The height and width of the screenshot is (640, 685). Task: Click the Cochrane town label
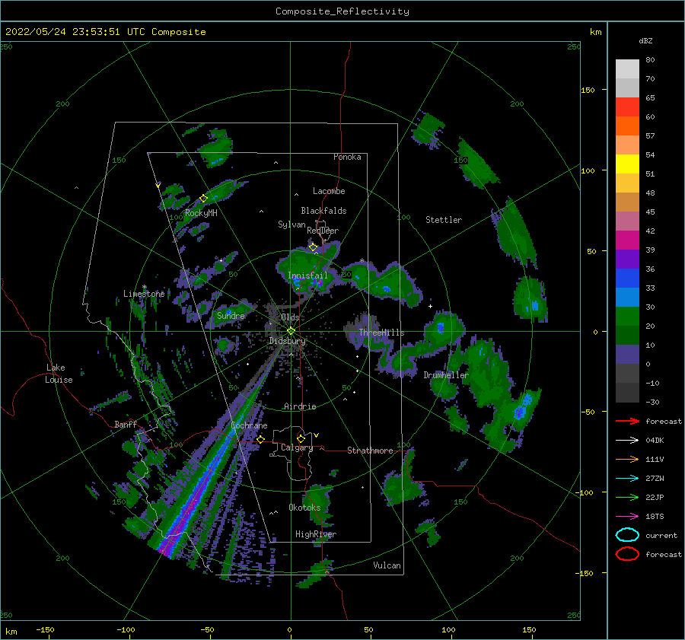click(x=249, y=425)
